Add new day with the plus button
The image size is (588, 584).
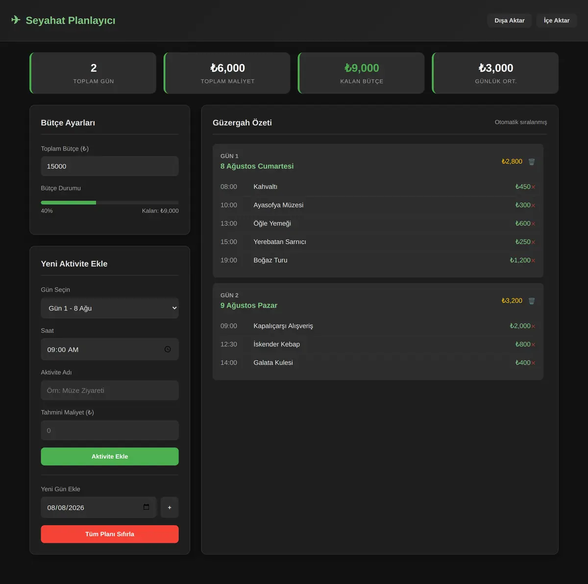(170, 508)
